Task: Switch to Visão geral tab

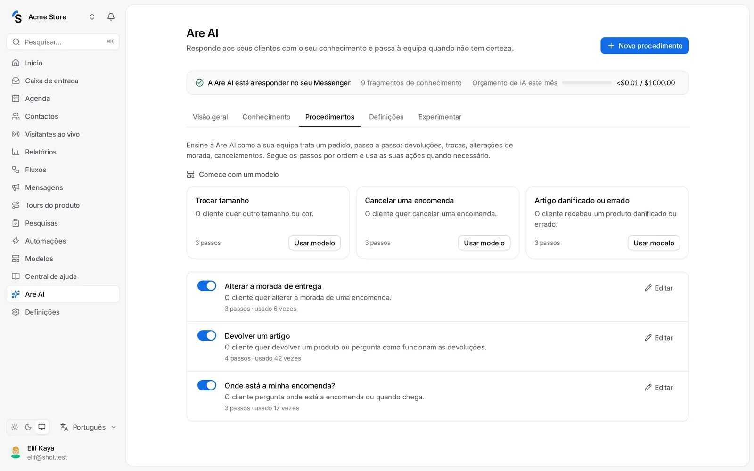Action: (x=210, y=117)
